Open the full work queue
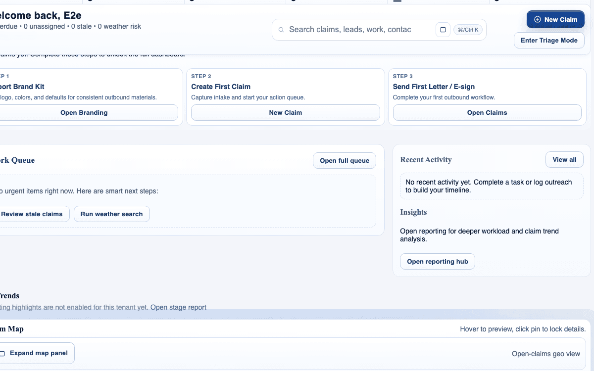Viewport: 594px width, 371px height. (x=344, y=160)
